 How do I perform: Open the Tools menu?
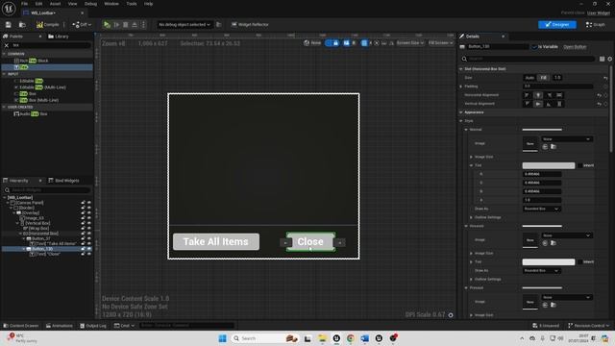132,4
